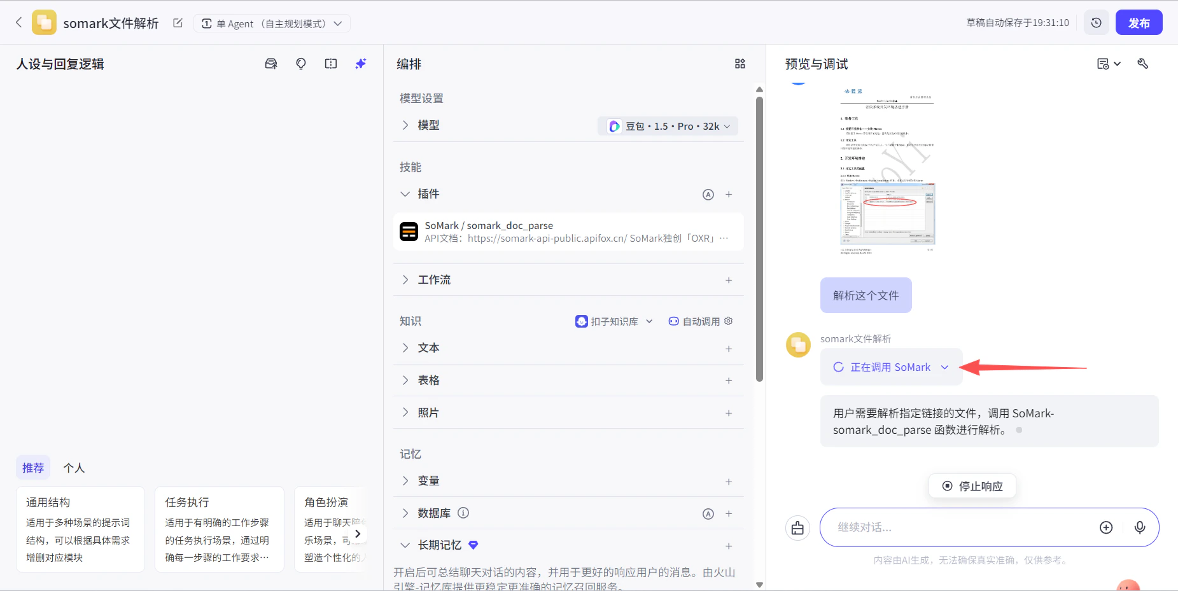Open the preview debug settings dropdown
Image resolution: width=1178 pixels, height=591 pixels.
[x=1109, y=64]
